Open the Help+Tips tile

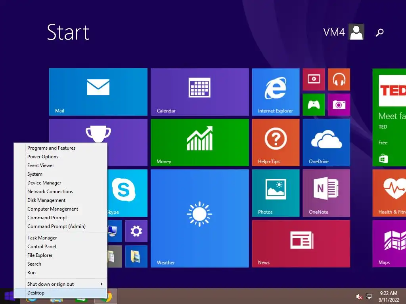coord(276,142)
